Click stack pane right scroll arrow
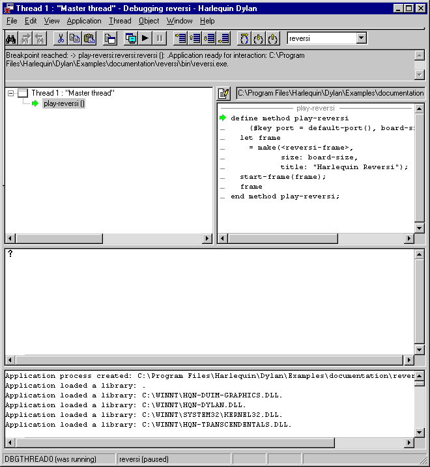Image resolution: width=430 pixels, height=467 pixels. coord(207,238)
